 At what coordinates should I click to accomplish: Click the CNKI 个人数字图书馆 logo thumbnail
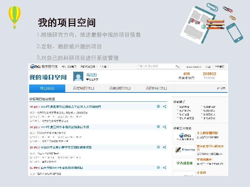[x=184, y=136]
